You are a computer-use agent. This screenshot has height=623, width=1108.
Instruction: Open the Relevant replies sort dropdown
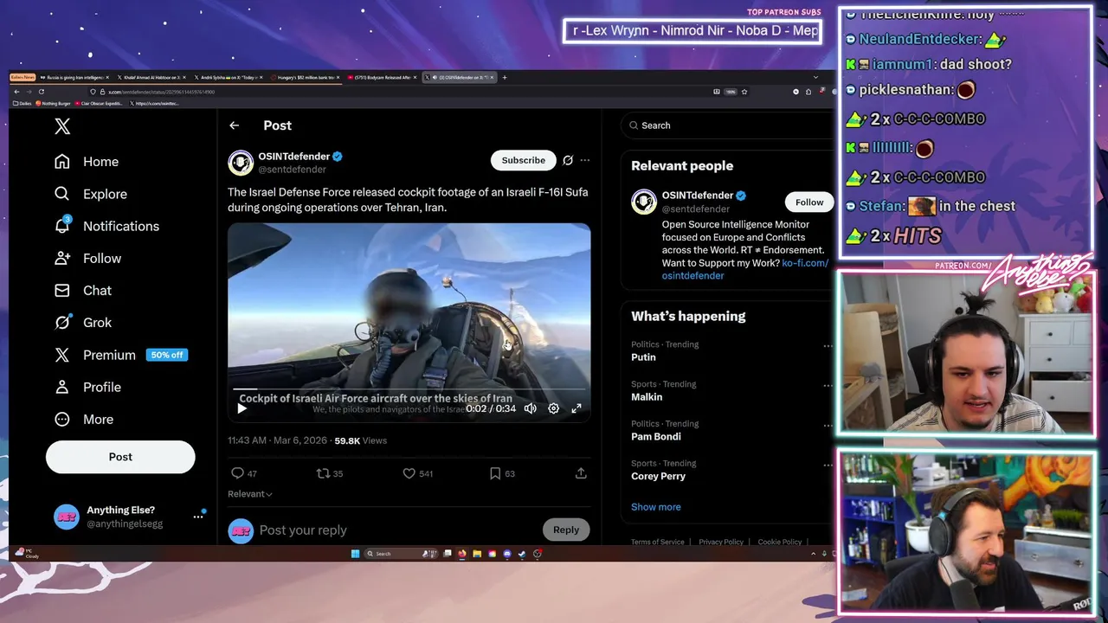pyautogui.click(x=250, y=494)
